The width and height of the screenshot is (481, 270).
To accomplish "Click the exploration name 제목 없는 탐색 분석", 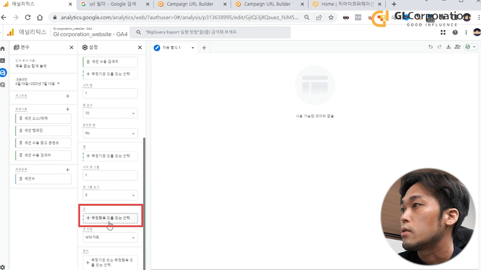I will (31, 66).
